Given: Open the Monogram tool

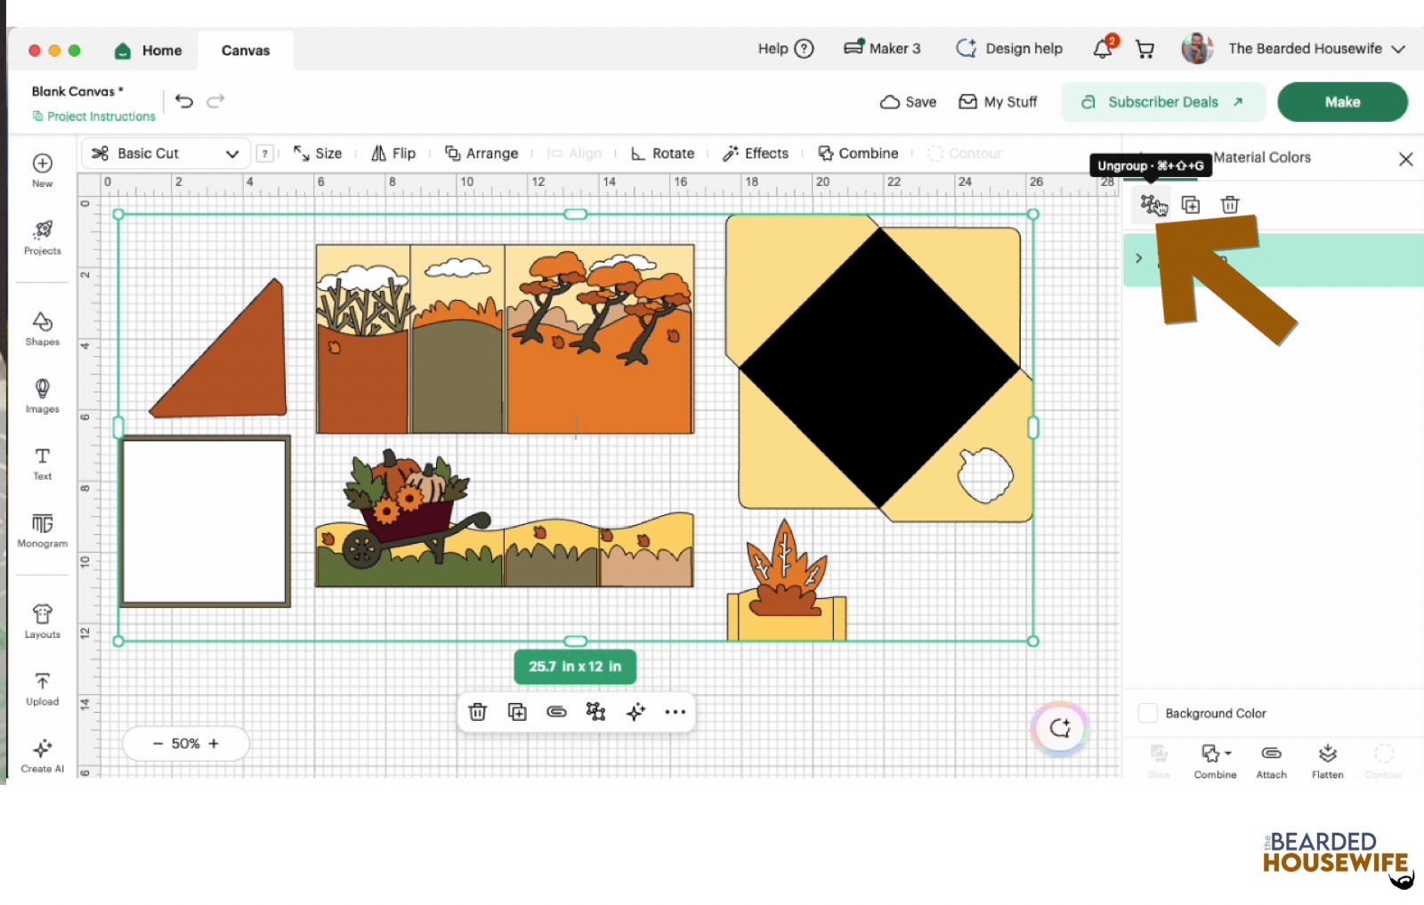Looking at the screenshot, I should pos(42,530).
